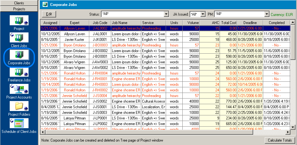The width and height of the screenshot is (297, 145).
Task: Select the Corporate Jobs sidebar icon
Action: (19, 55)
